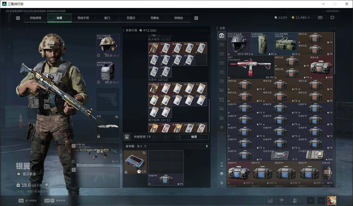Open the 特战干员 tab
Viewport: 353px width, 206px height.
83,18
